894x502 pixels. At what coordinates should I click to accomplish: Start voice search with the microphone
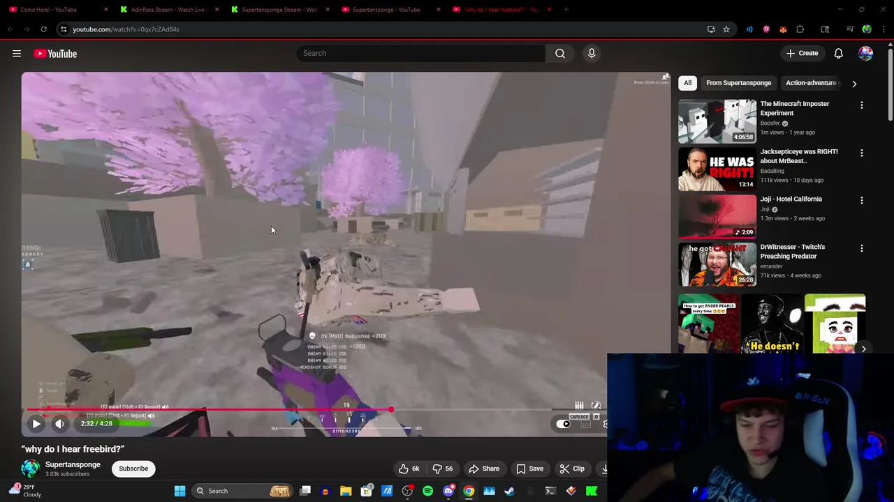(x=592, y=53)
